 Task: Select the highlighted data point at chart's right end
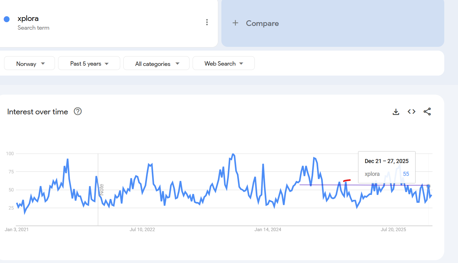pyautogui.click(x=428, y=186)
